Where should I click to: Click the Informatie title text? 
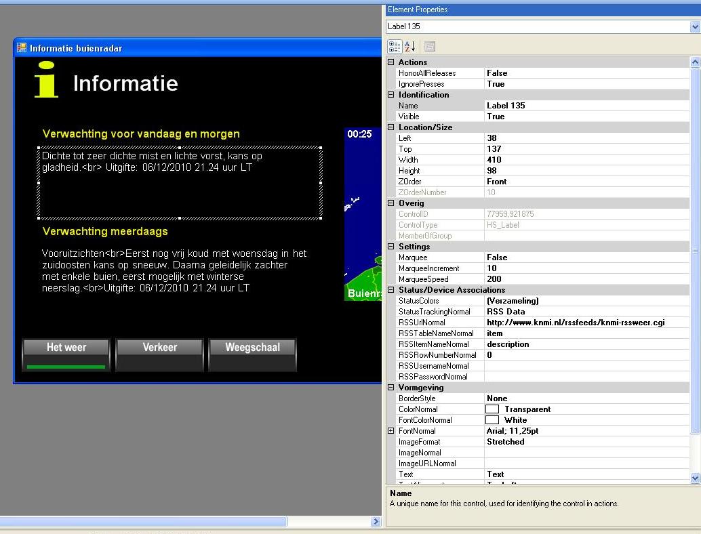[125, 83]
